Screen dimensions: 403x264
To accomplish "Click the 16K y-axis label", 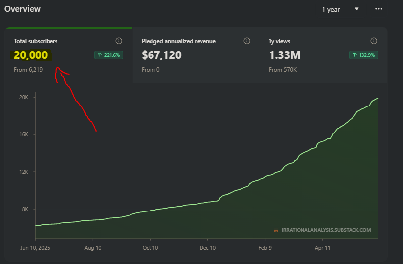I will point(24,134).
